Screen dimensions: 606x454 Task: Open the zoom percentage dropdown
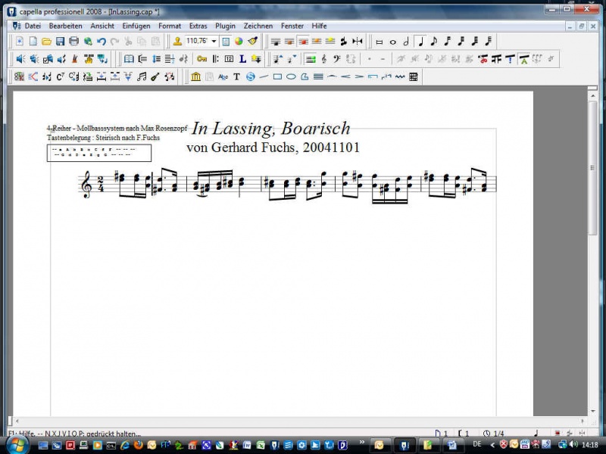pos(214,41)
